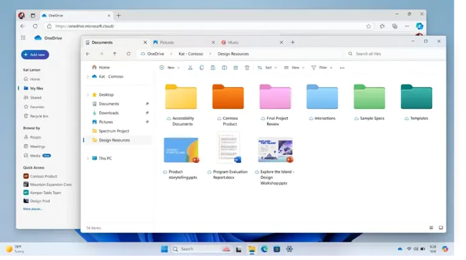Switch to the details view icon at bottom right

[431, 228]
